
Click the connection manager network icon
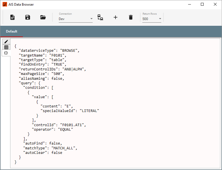coord(100,17)
